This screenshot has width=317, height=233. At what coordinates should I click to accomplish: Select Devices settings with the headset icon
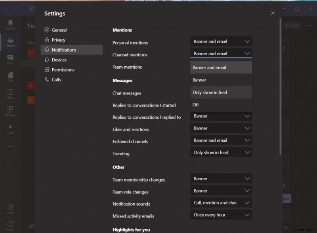[x=60, y=60]
